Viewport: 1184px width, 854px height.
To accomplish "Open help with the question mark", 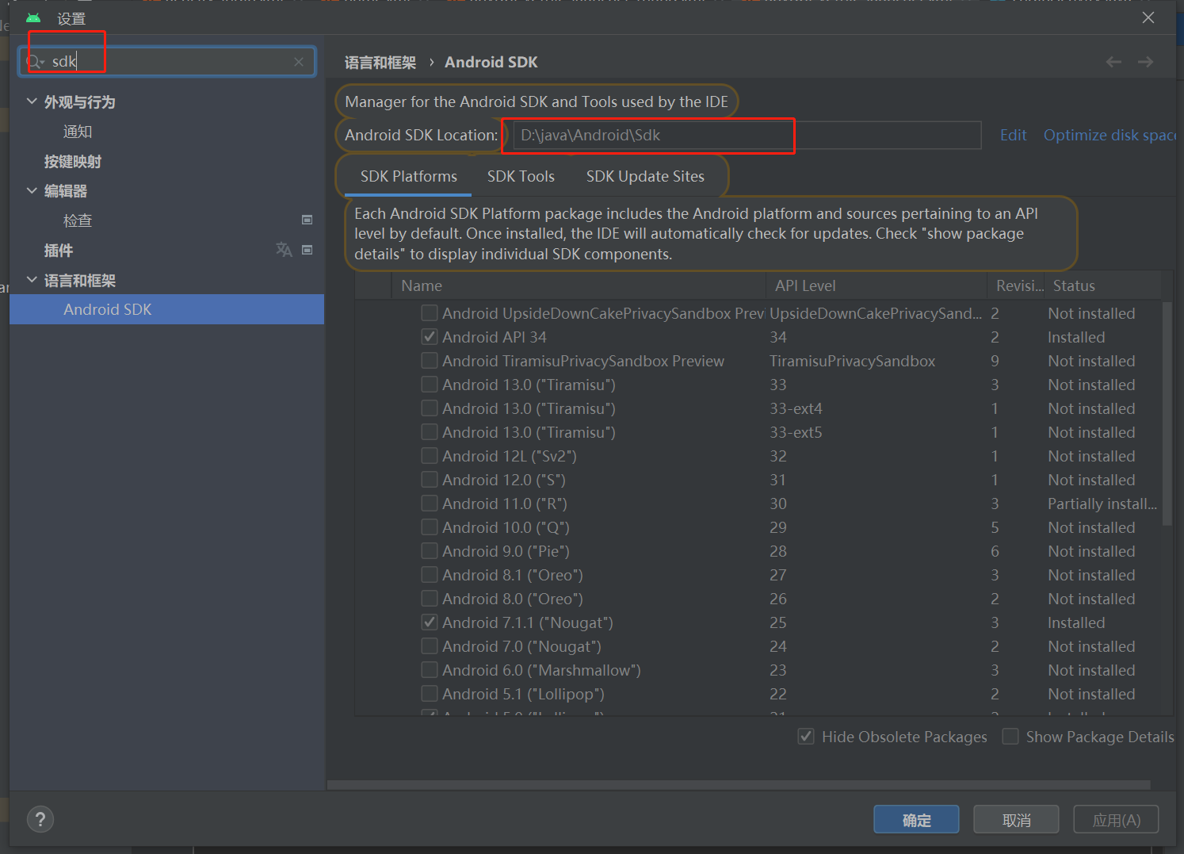I will (x=40, y=819).
